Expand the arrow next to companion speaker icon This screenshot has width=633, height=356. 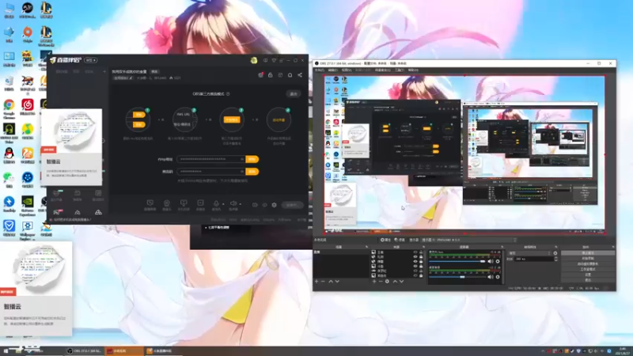pos(240,204)
